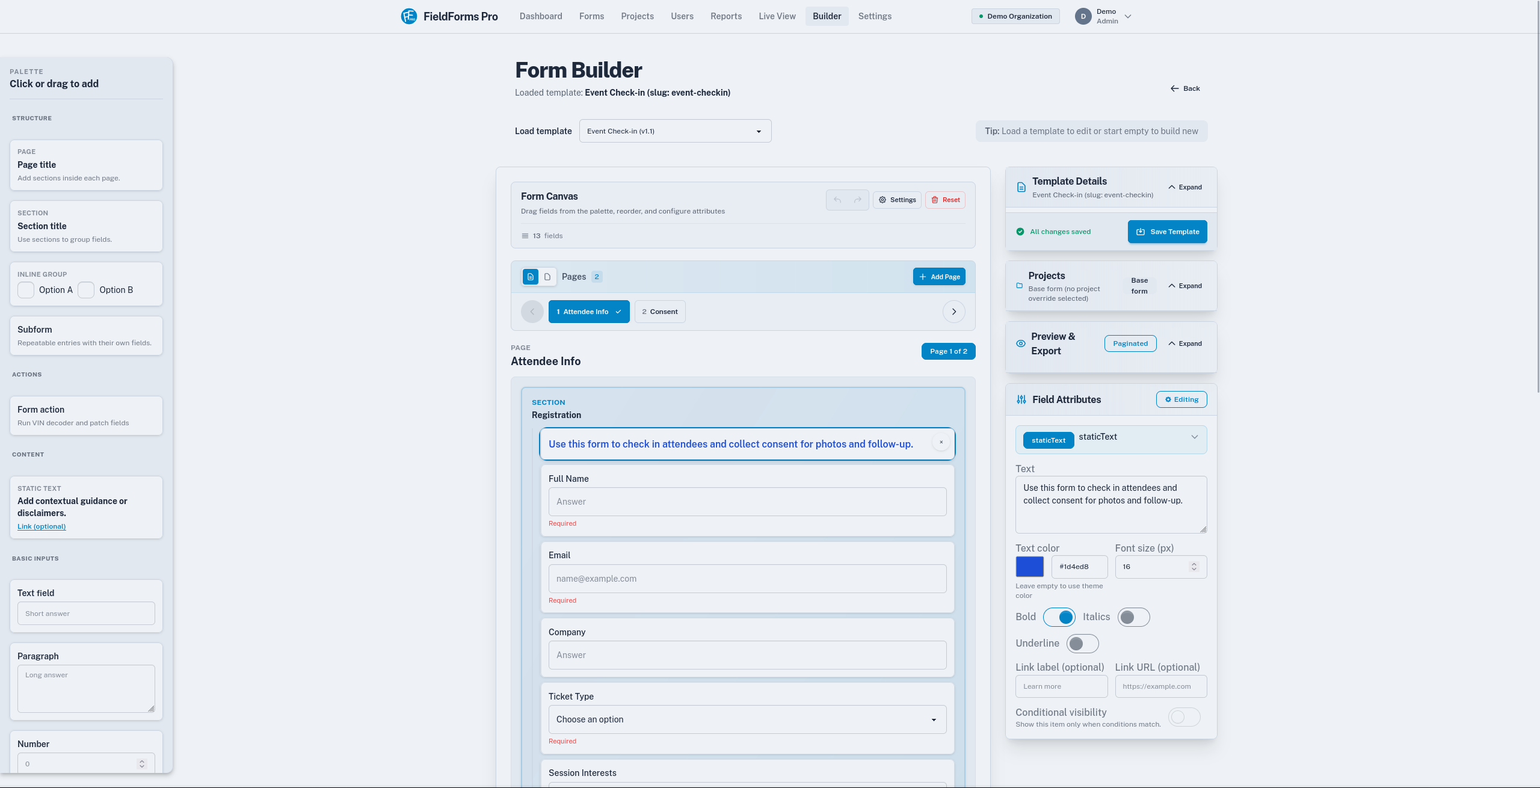Click the red Reset trash button
This screenshot has width=1540, height=788.
click(945, 200)
